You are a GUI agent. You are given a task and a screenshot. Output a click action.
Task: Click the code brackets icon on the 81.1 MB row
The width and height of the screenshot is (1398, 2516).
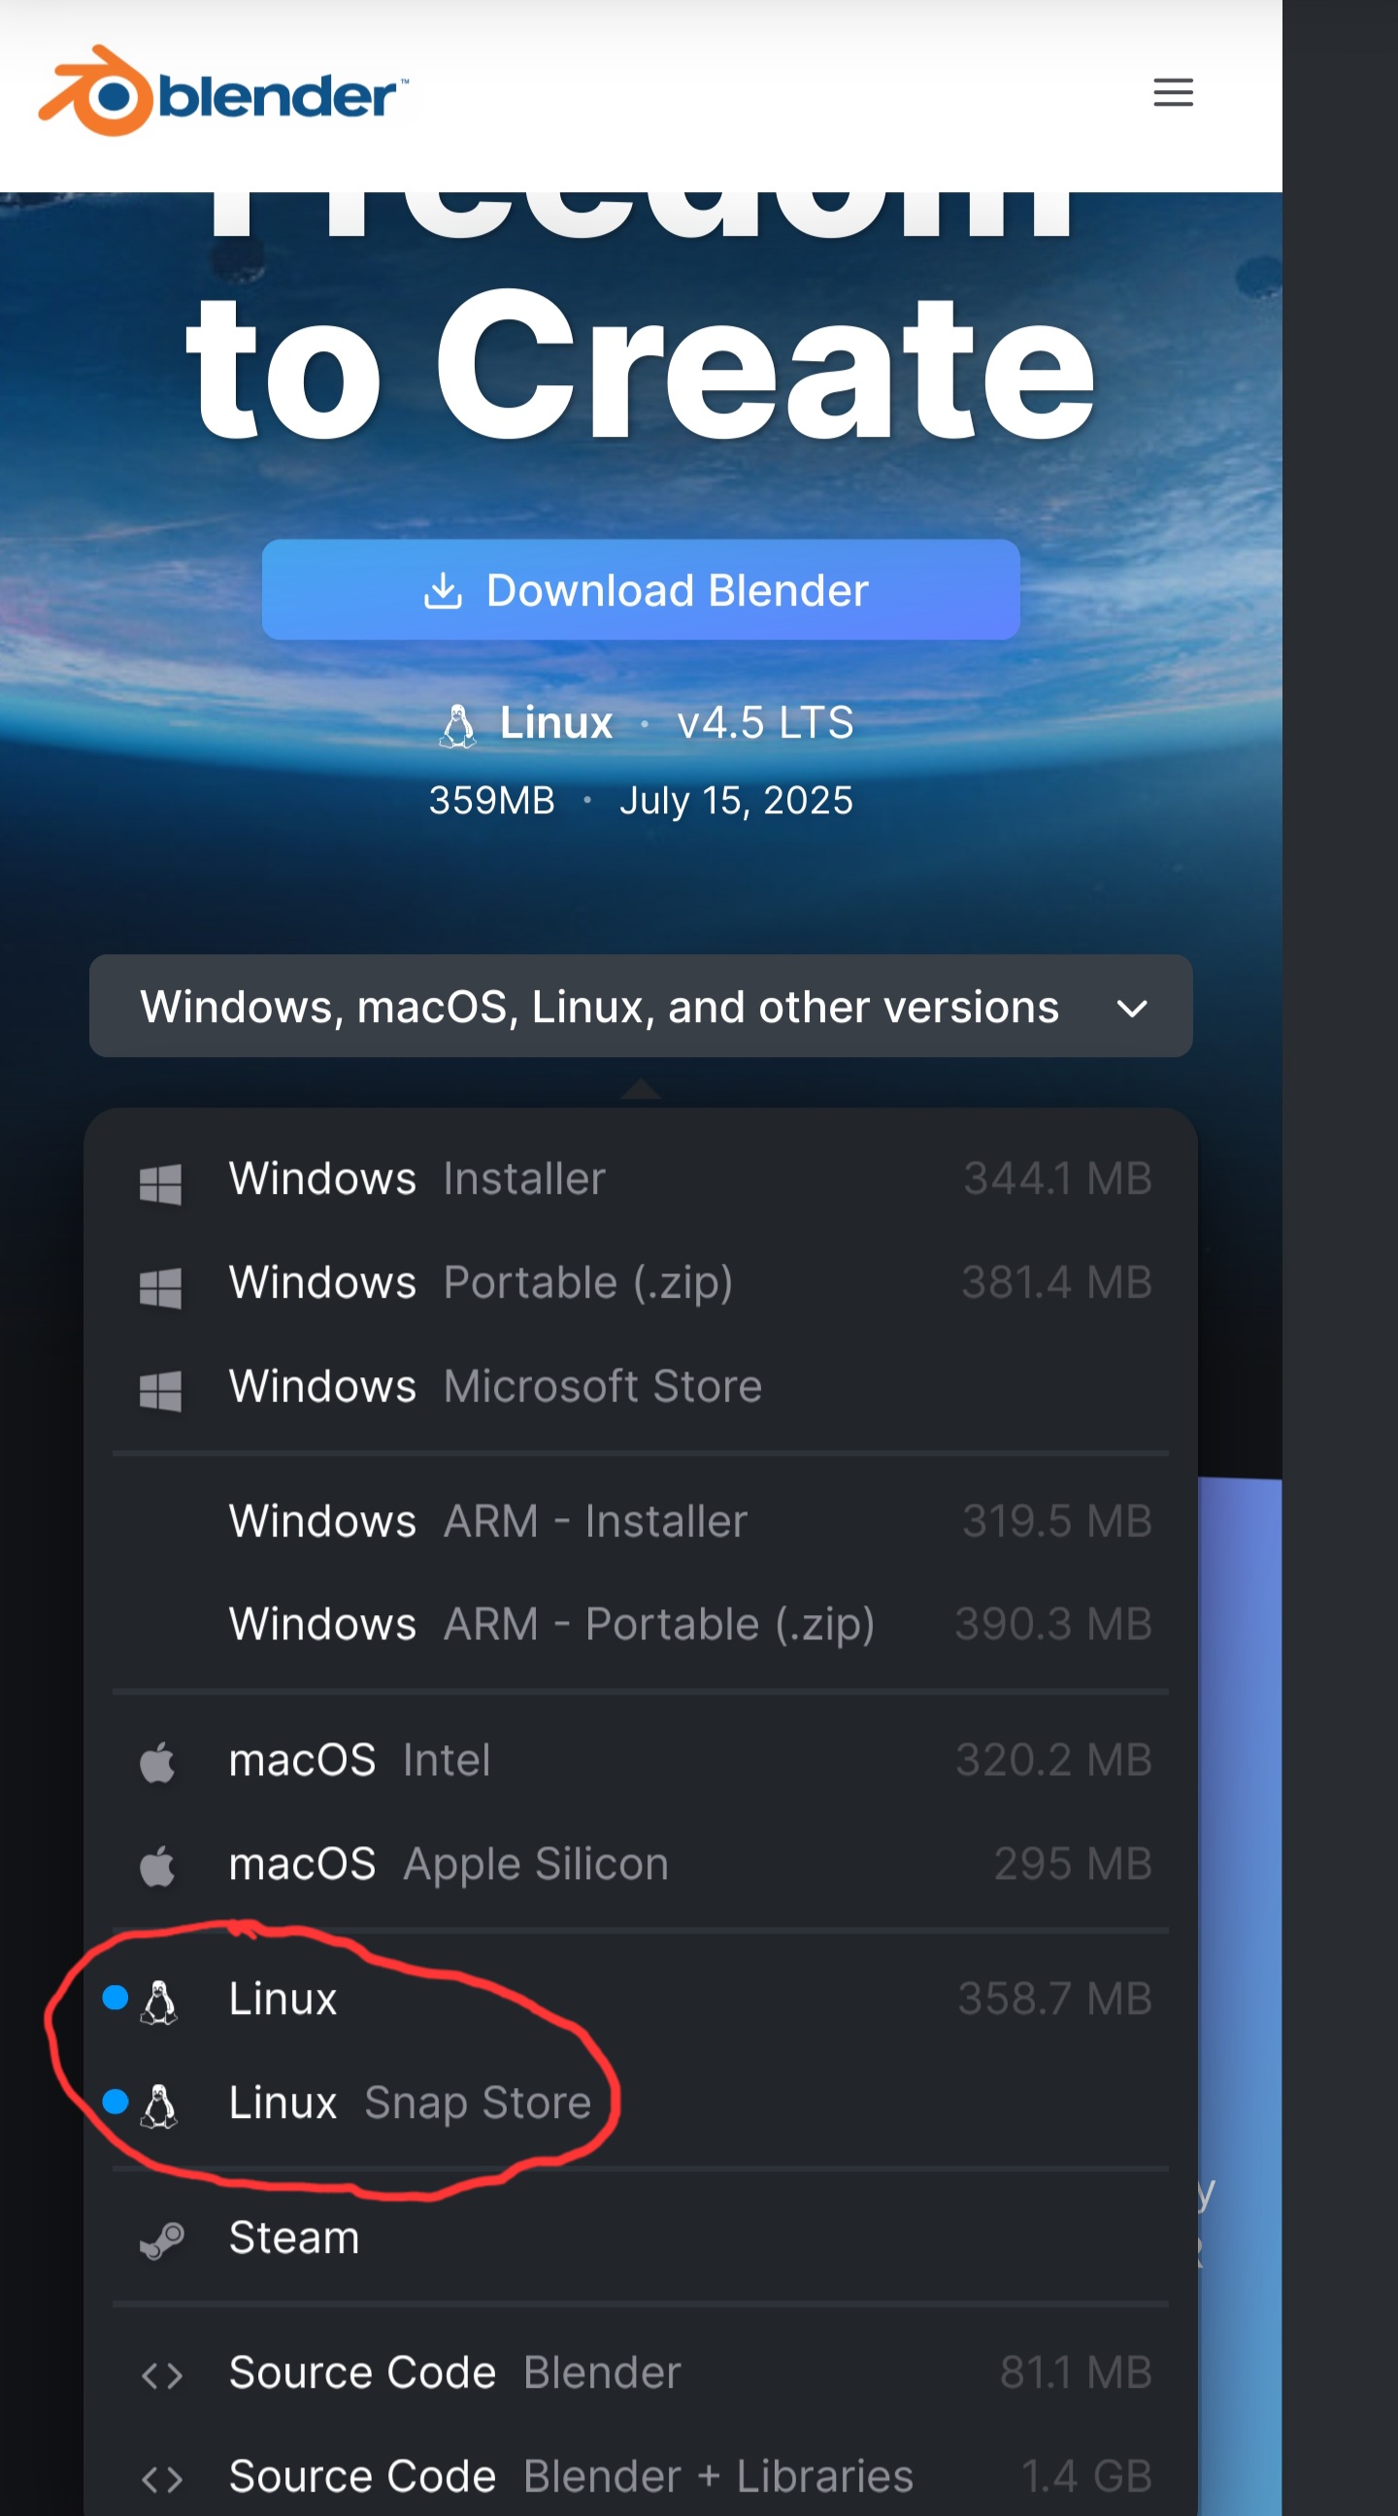pyautogui.click(x=162, y=2375)
